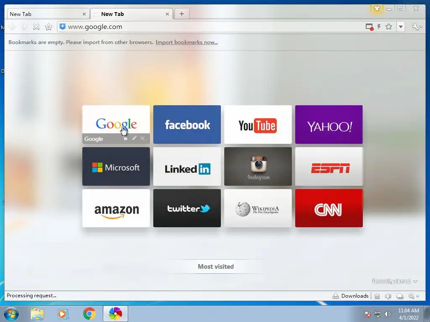
Task: Go back using the back arrow
Action: (x=12, y=27)
